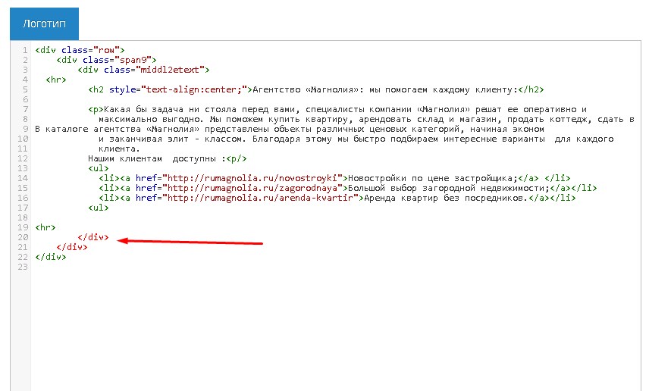This screenshot has height=391, width=649.
Task: Click the text Большой выбор загородной недвижимости
Action: click(x=449, y=188)
